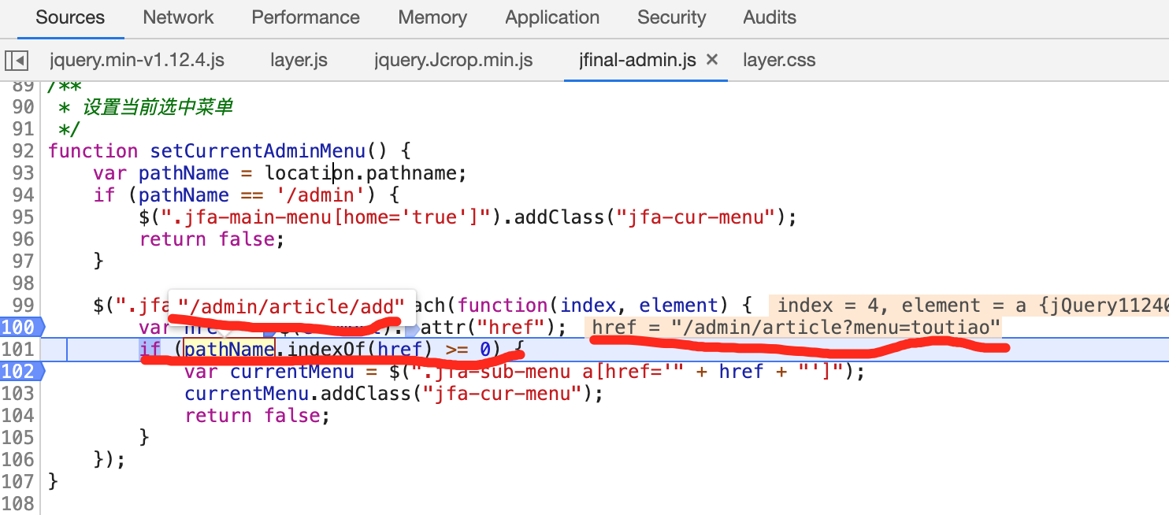Set a breakpoint on line number 104
The height and width of the screenshot is (515, 1169).
click(17, 415)
